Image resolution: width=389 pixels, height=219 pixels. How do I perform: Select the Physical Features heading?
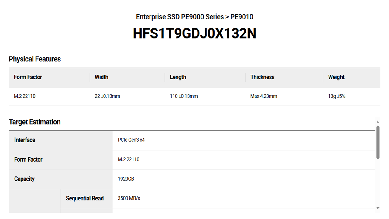(x=35, y=59)
